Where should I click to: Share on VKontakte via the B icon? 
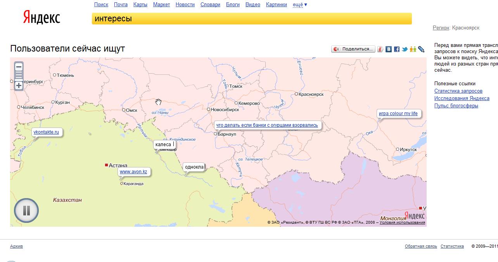(389, 49)
